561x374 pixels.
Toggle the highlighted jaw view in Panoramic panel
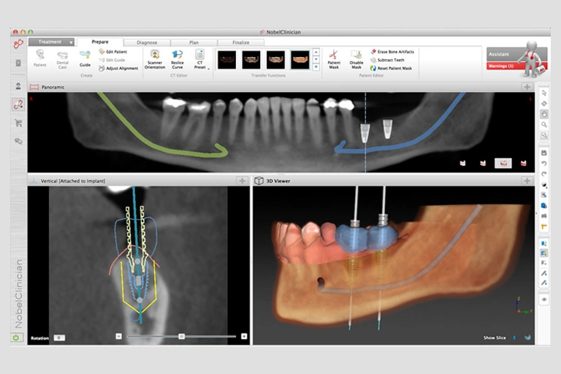point(503,163)
